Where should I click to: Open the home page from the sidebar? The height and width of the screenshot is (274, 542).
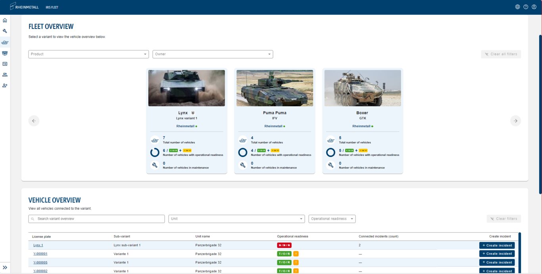click(5, 20)
